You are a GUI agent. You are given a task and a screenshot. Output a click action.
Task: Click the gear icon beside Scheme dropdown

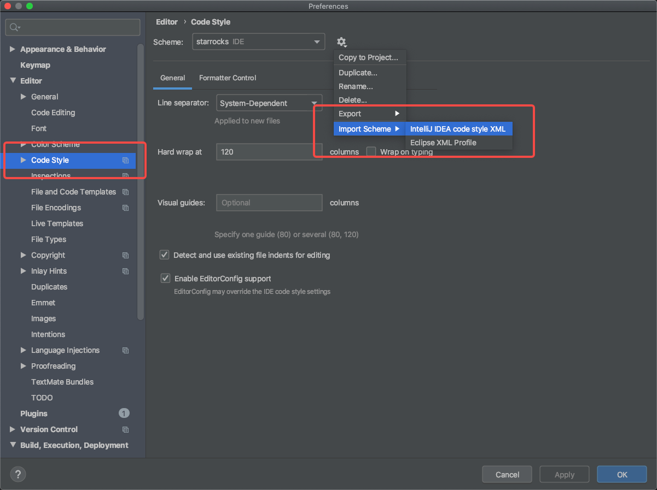(x=341, y=42)
